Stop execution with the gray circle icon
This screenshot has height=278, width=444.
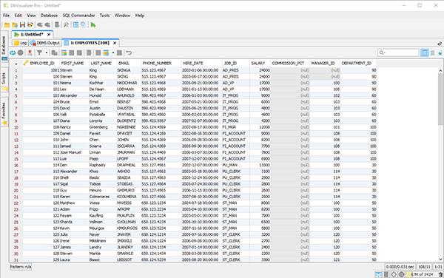pos(21,52)
